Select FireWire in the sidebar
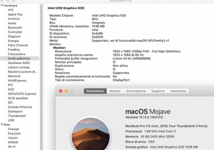The height and width of the screenshot is (150, 214). (x=14, y=50)
